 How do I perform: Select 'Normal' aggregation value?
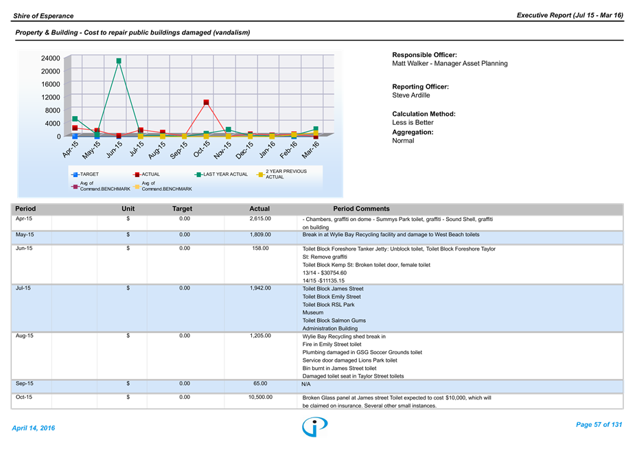[403, 141]
